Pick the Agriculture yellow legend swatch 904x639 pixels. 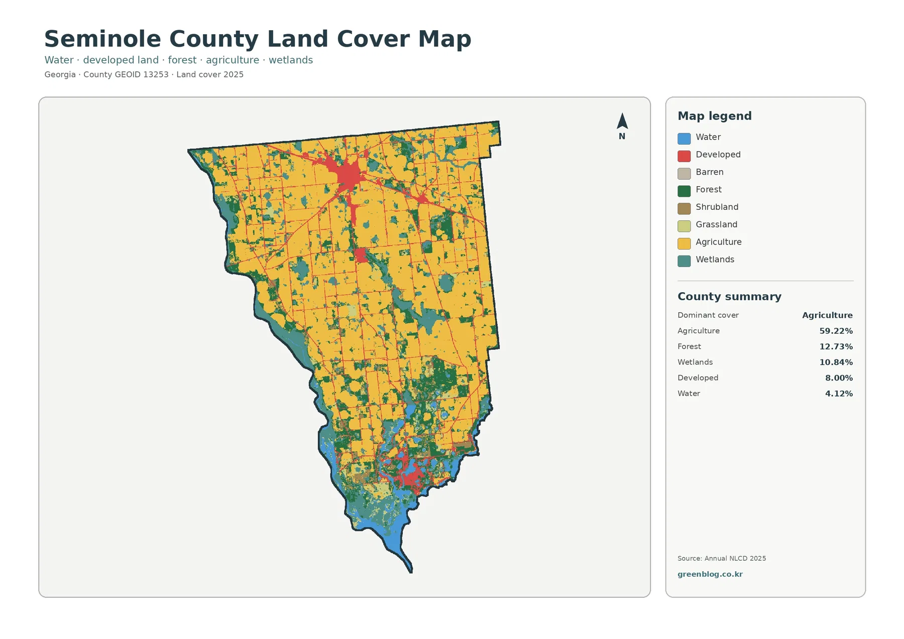point(684,243)
